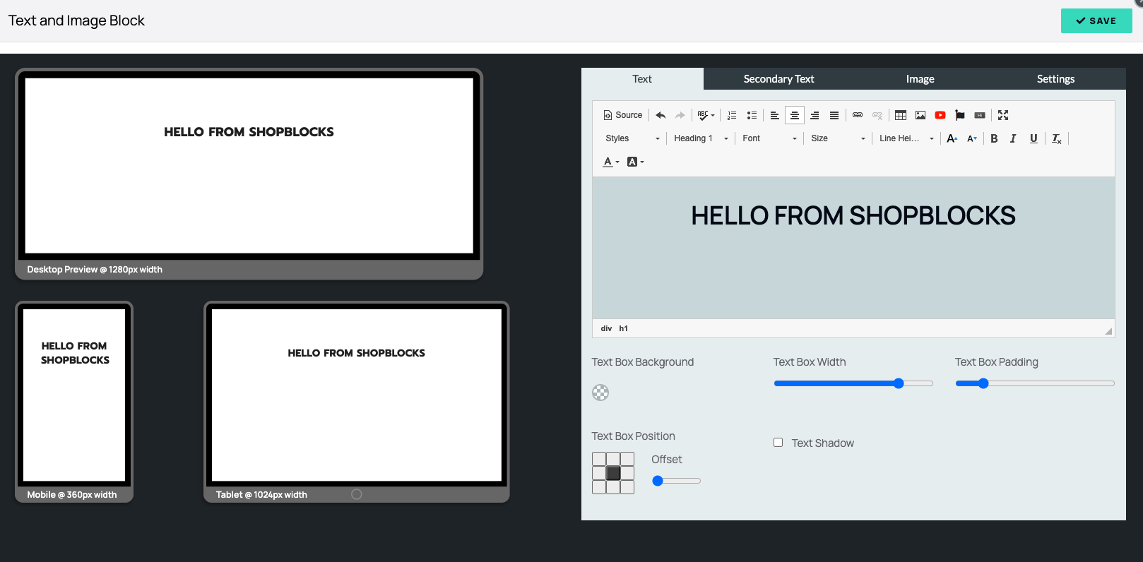The width and height of the screenshot is (1143, 562).
Task: Select the center text box position
Action: point(613,473)
